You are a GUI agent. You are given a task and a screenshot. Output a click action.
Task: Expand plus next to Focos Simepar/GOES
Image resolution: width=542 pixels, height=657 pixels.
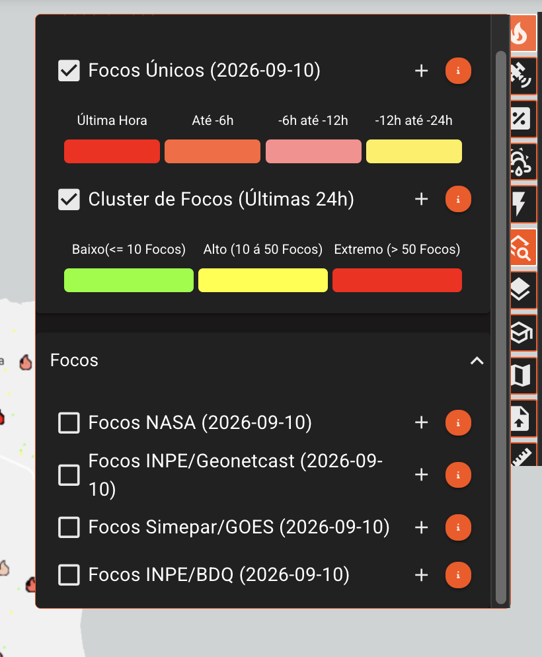click(421, 527)
